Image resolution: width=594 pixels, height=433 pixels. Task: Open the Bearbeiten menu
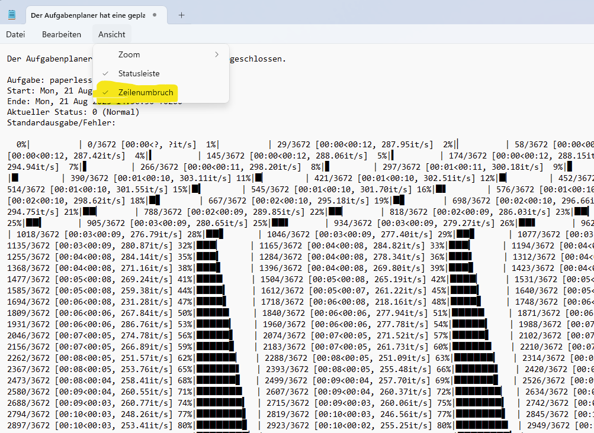[x=62, y=34]
